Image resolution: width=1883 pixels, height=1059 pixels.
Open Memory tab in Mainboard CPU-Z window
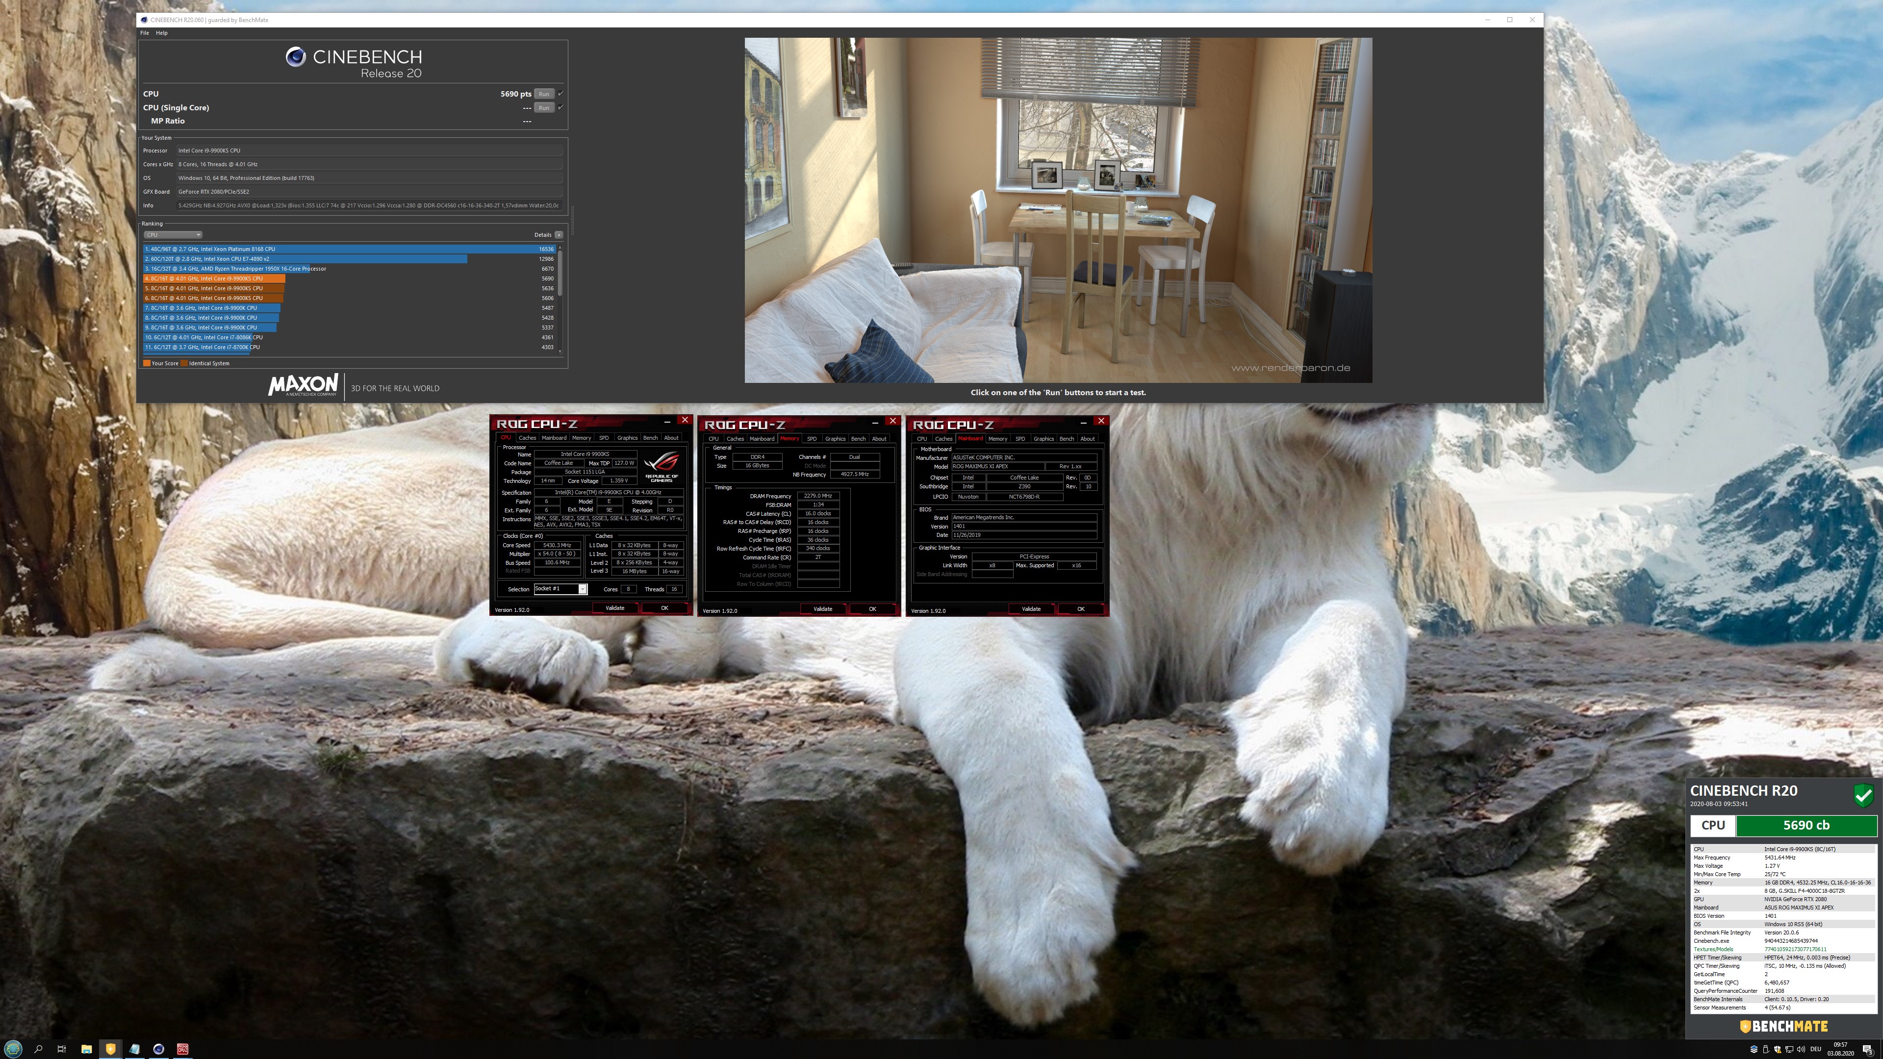[998, 438]
